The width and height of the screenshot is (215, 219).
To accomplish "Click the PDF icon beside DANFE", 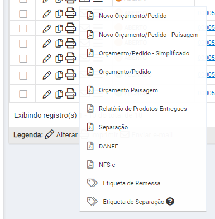I will (x=90, y=146).
